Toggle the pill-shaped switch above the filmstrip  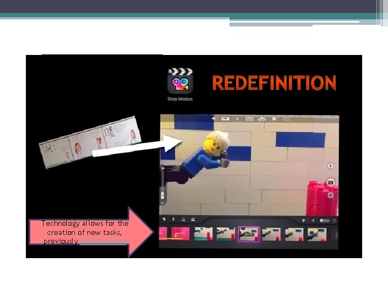[x=324, y=220]
